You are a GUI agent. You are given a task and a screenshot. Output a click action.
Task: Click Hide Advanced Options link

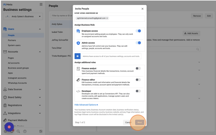coord(86,105)
